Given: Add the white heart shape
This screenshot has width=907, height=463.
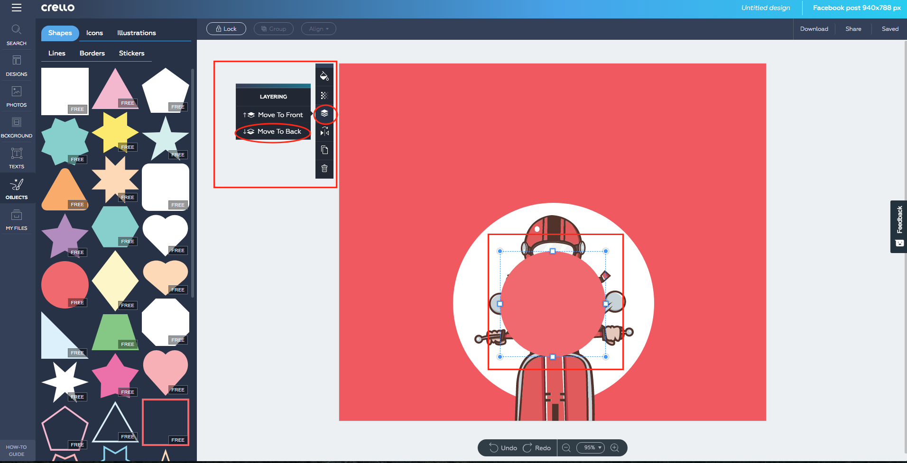Looking at the screenshot, I should [166, 235].
